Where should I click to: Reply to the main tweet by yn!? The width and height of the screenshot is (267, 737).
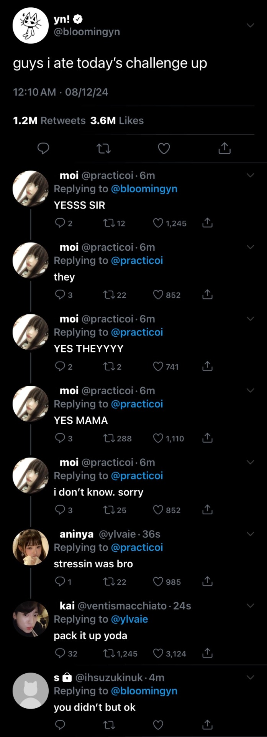(x=43, y=148)
